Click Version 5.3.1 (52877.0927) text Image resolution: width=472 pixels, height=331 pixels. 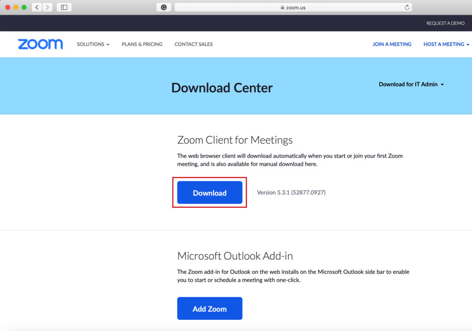coord(291,192)
